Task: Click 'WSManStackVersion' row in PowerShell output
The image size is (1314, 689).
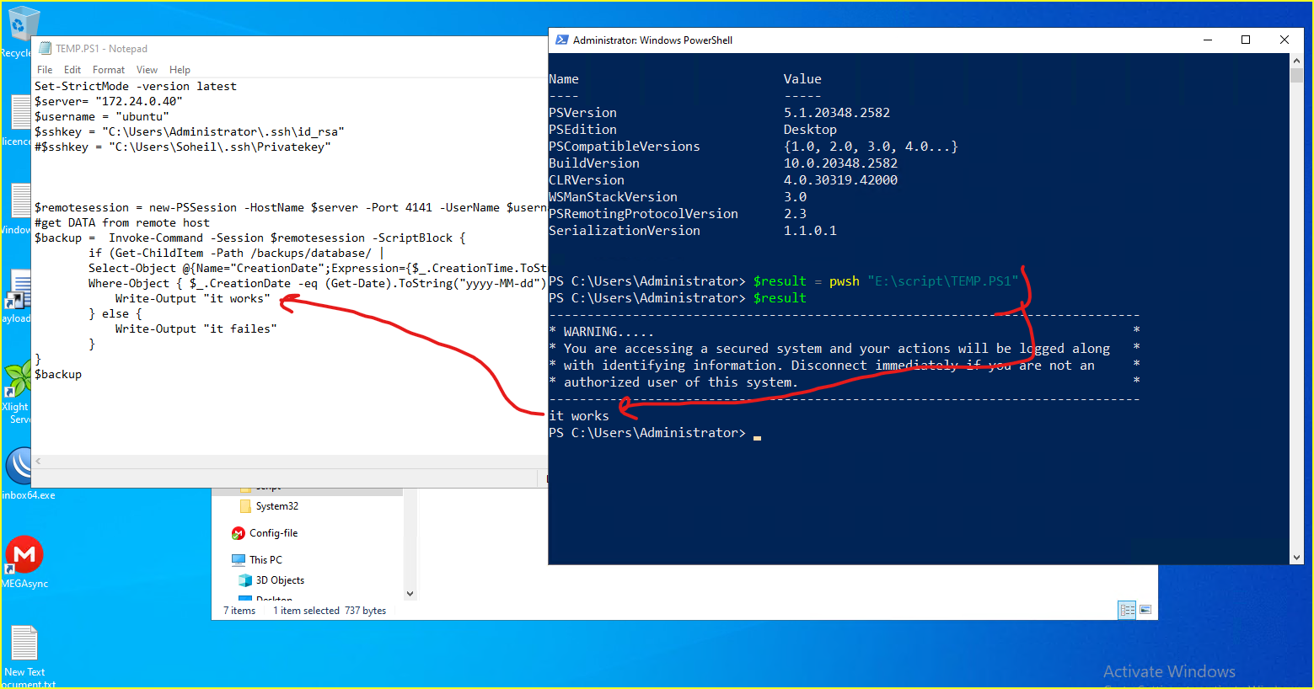Action: coord(677,197)
